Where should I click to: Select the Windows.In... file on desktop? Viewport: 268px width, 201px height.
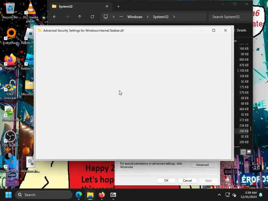pos(30,165)
